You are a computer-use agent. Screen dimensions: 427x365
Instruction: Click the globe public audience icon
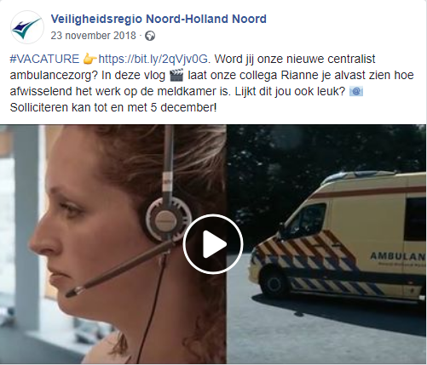click(x=150, y=36)
